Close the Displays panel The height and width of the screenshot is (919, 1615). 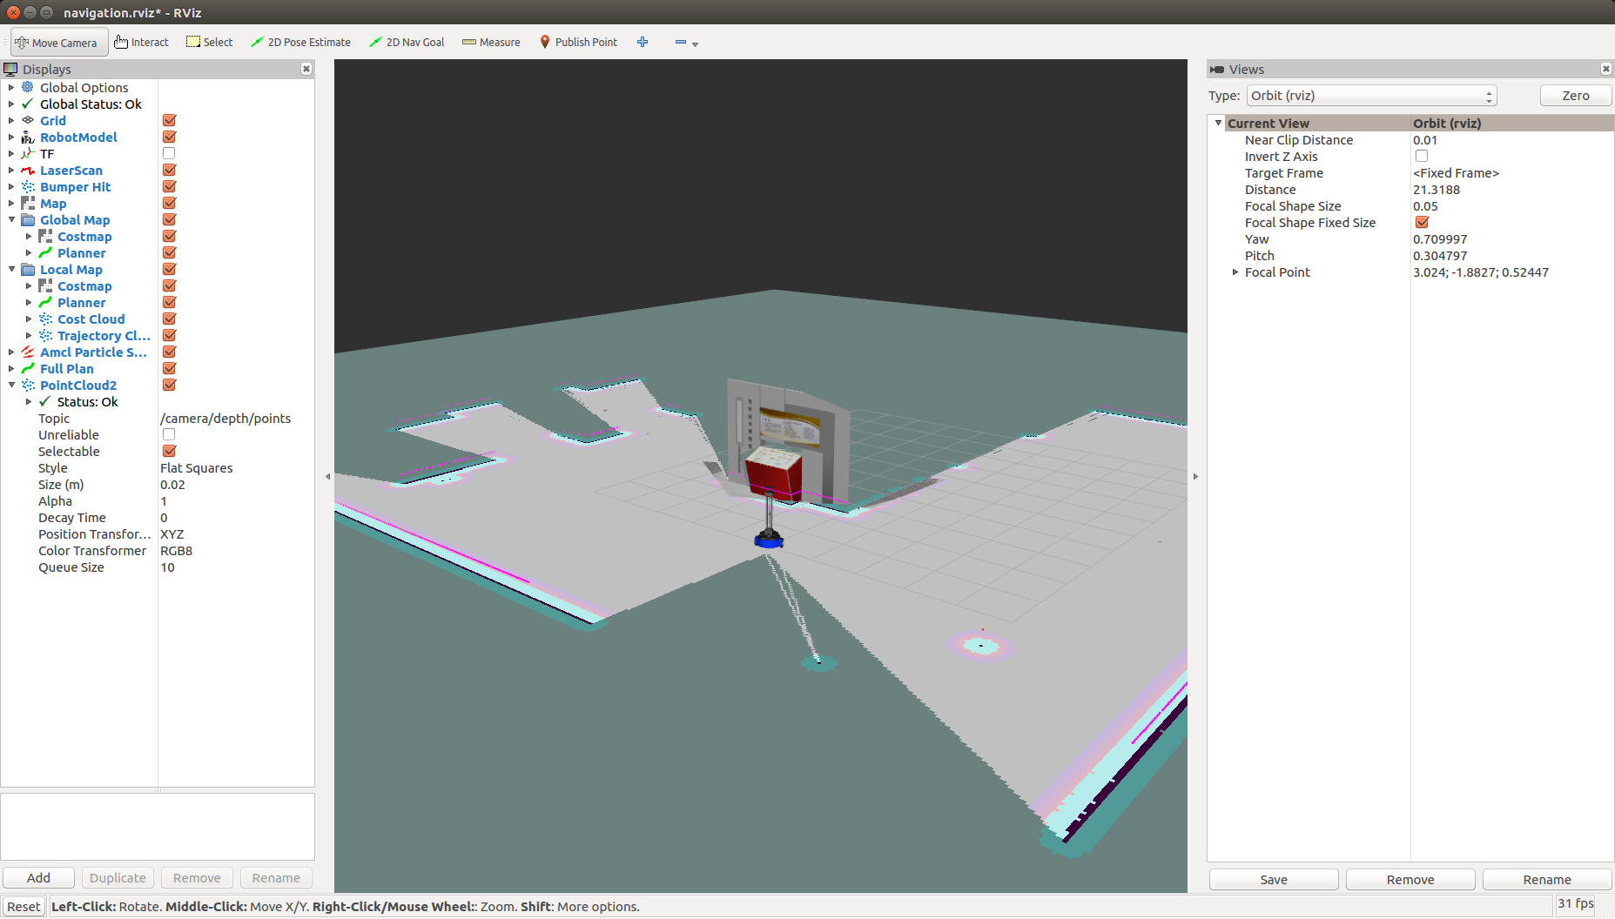click(306, 69)
